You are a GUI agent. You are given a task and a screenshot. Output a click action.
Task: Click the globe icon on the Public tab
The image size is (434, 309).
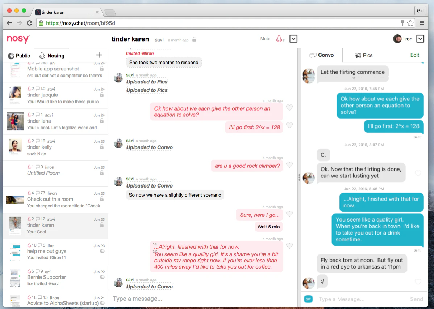pyautogui.click(x=11, y=56)
